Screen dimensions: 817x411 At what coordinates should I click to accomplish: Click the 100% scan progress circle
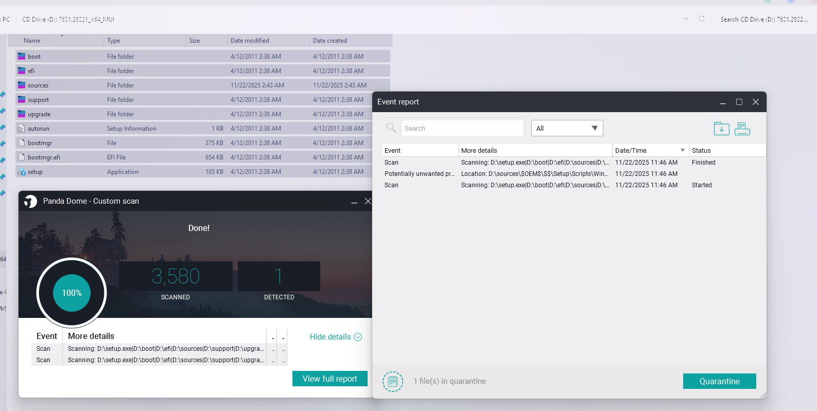click(x=72, y=293)
